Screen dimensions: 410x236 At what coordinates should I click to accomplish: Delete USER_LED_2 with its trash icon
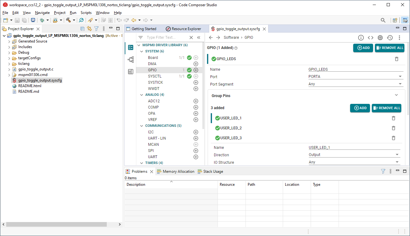[x=393, y=128]
